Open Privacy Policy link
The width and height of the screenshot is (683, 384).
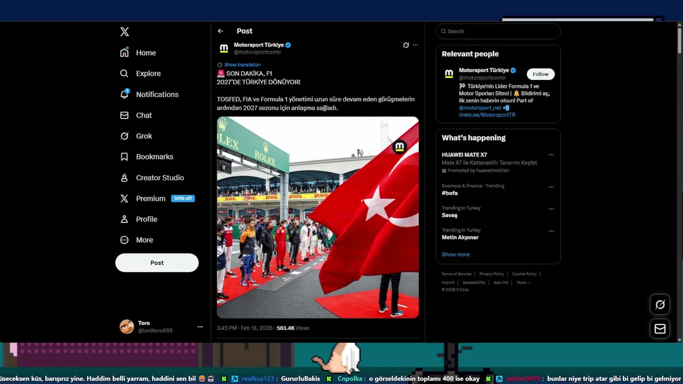tap(491, 274)
